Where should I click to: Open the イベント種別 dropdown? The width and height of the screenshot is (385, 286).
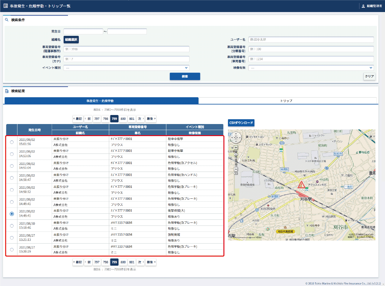tap(126, 68)
